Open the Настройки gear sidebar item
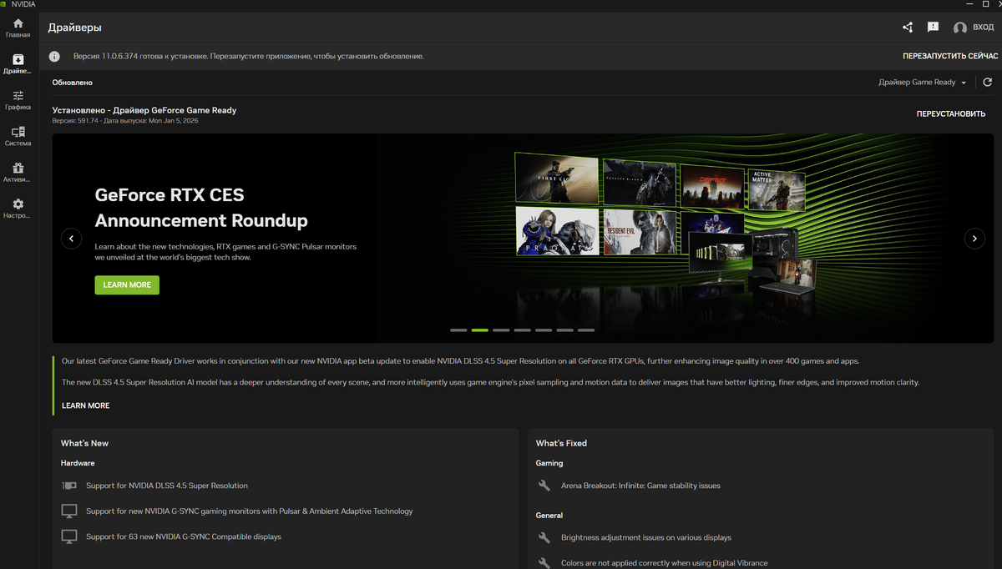 click(x=18, y=209)
